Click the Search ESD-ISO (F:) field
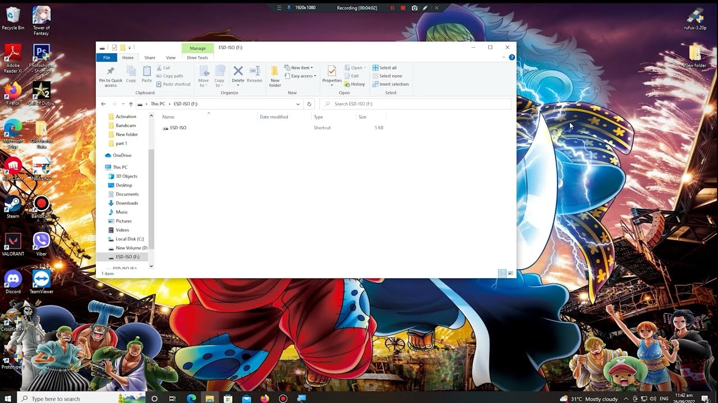This screenshot has width=718, height=403. pos(415,104)
